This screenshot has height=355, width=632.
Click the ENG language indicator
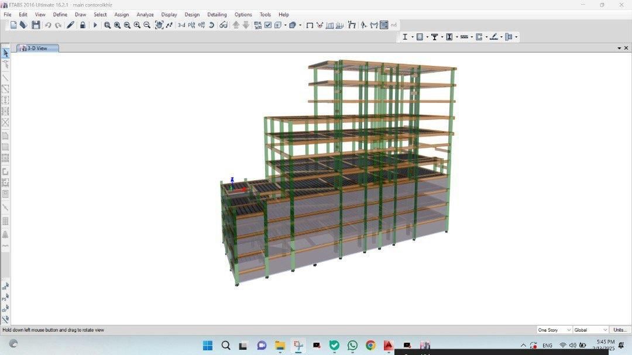[547, 345]
